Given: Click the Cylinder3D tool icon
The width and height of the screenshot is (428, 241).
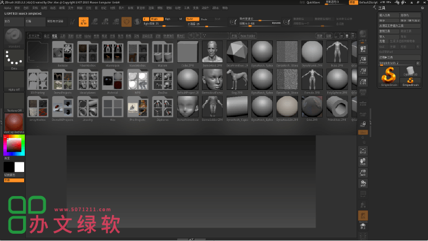Looking at the screenshot, I should pyautogui.click(x=410, y=71).
